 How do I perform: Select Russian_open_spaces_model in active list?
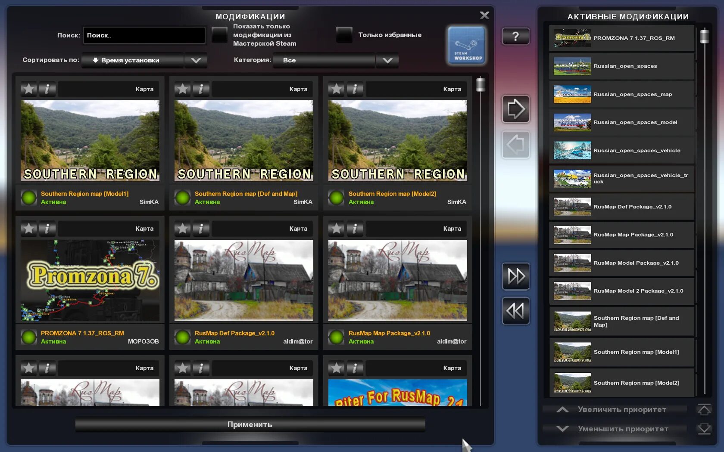[x=622, y=123]
